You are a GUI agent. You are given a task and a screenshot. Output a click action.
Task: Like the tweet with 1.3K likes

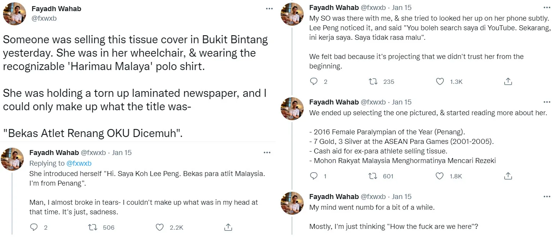click(440, 82)
